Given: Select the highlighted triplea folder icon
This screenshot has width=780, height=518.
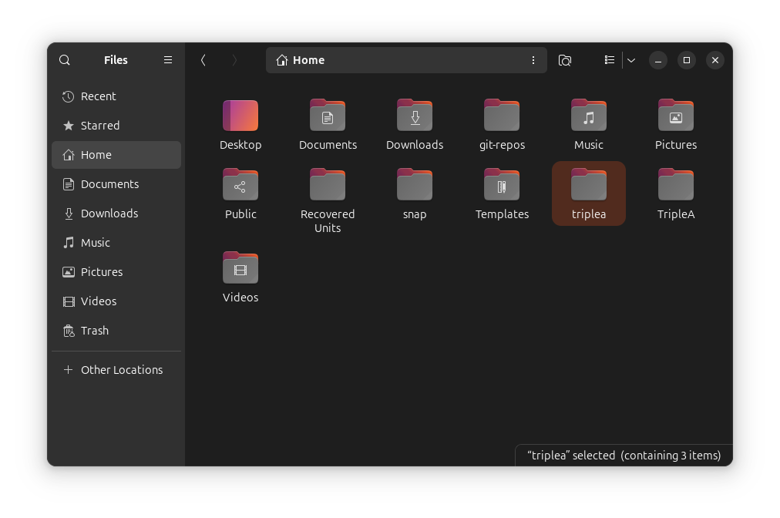Looking at the screenshot, I should point(589,184).
